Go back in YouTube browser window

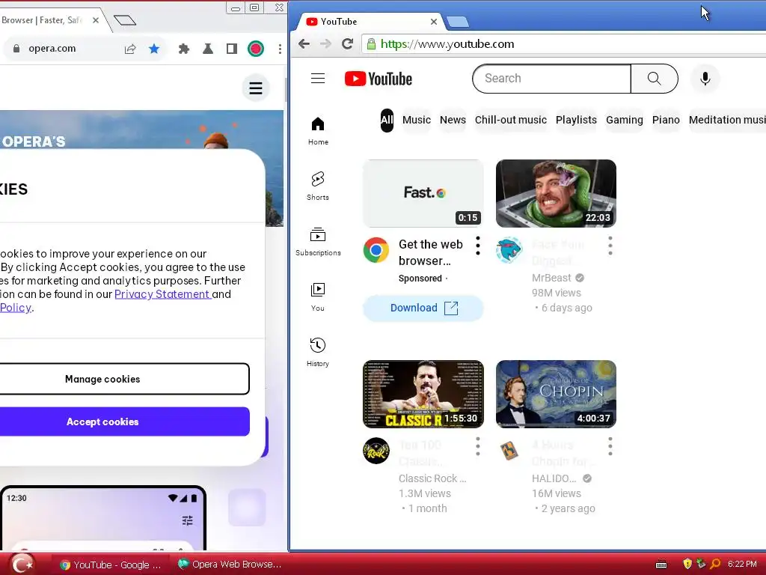pos(304,44)
